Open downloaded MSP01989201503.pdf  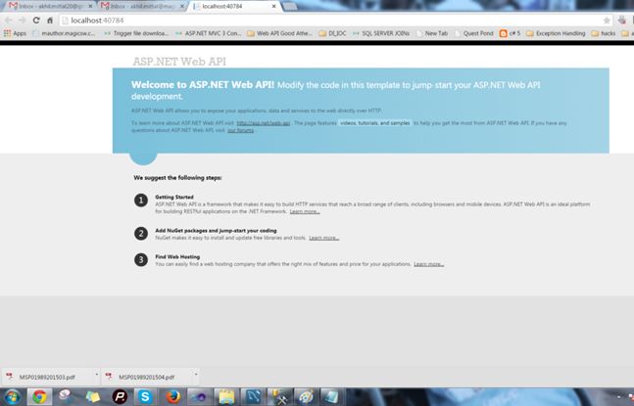pyautogui.click(x=47, y=377)
